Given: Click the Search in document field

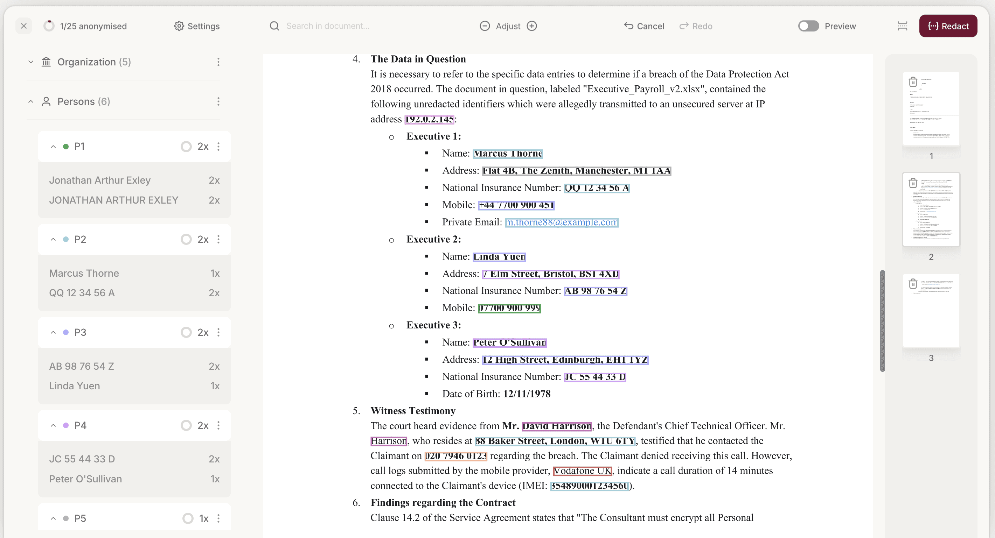Looking at the screenshot, I should pos(328,26).
